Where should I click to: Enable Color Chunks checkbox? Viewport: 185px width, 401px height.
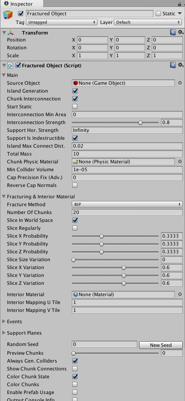click(75, 384)
